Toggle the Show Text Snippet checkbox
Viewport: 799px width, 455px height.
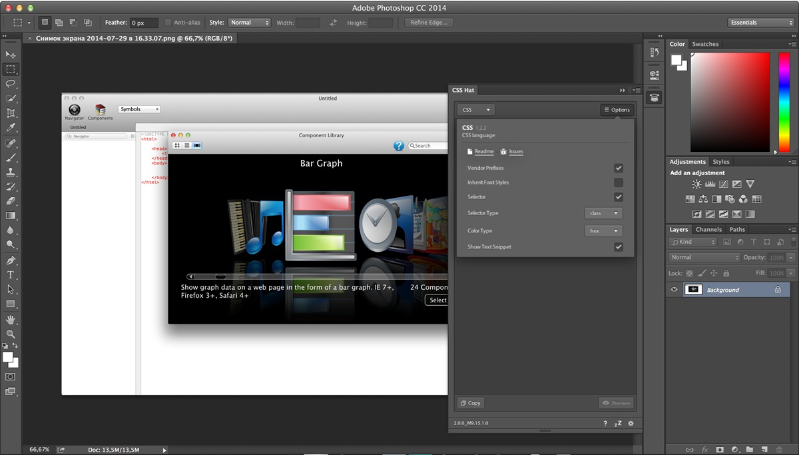[619, 247]
